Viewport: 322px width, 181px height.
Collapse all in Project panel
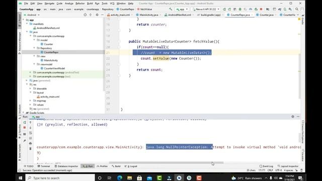coord(91,15)
